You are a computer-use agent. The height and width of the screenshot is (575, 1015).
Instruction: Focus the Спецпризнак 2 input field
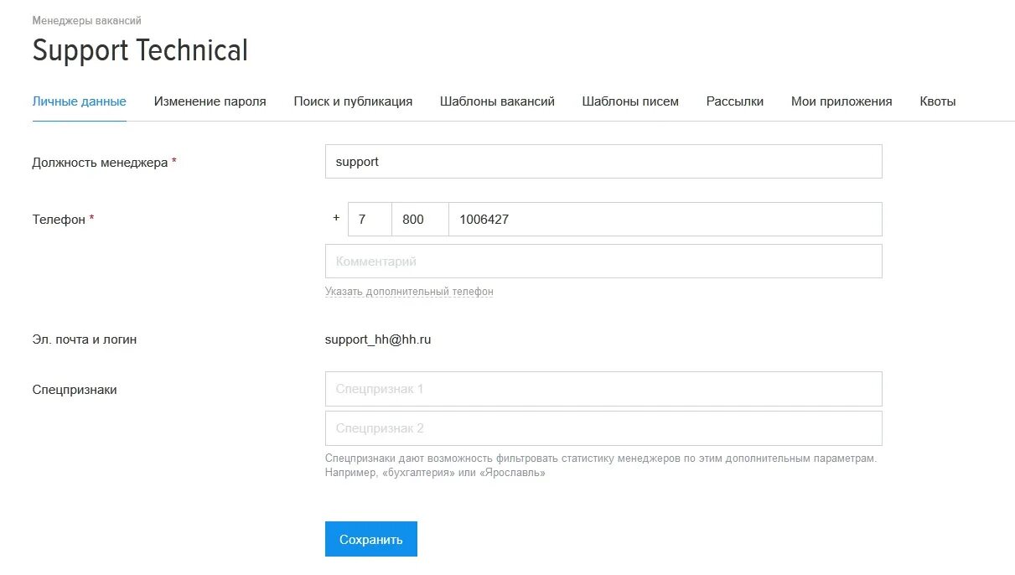click(x=603, y=428)
